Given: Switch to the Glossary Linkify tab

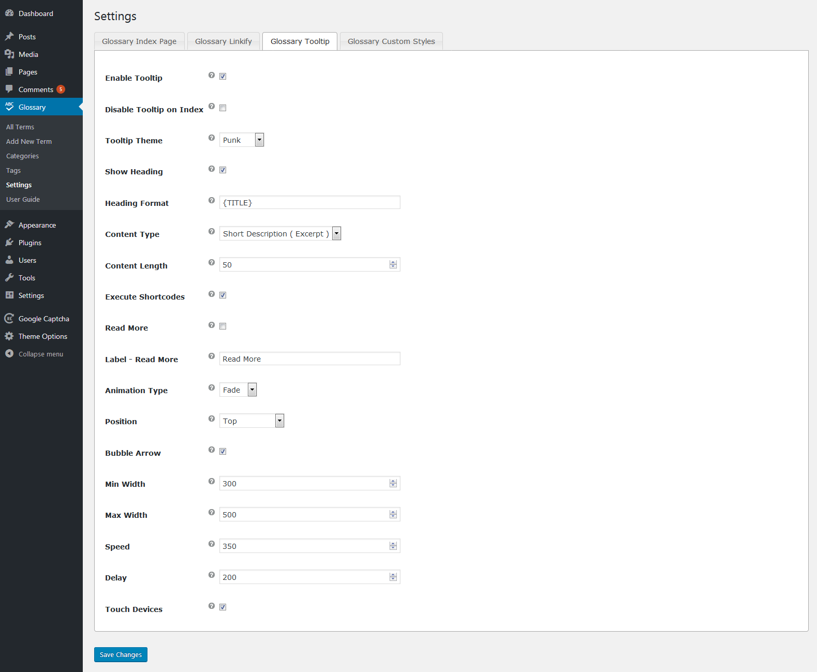Looking at the screenshot, I should pos(224,41).
